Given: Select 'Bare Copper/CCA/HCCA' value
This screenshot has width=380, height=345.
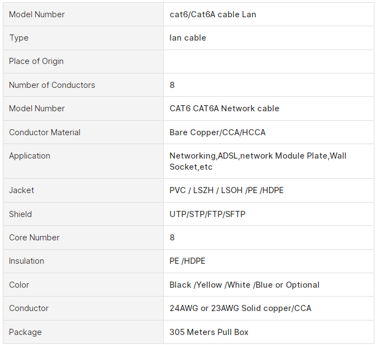Looking at the screenshot, I should pyautogui.click(x=218, y=132).
